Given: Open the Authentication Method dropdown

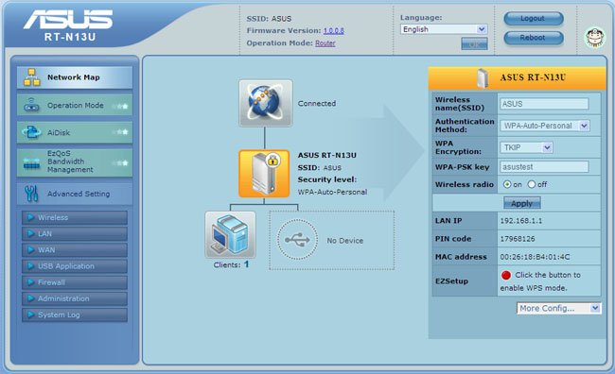Looking at the screenshot, I should coord(545,126).
